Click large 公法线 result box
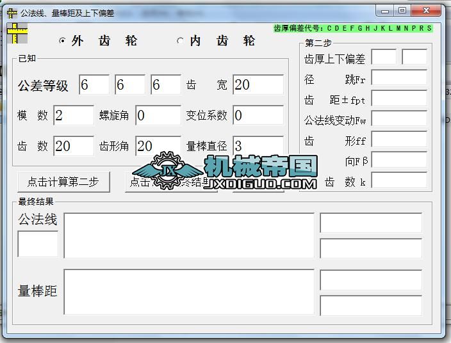 coord(189,235)
